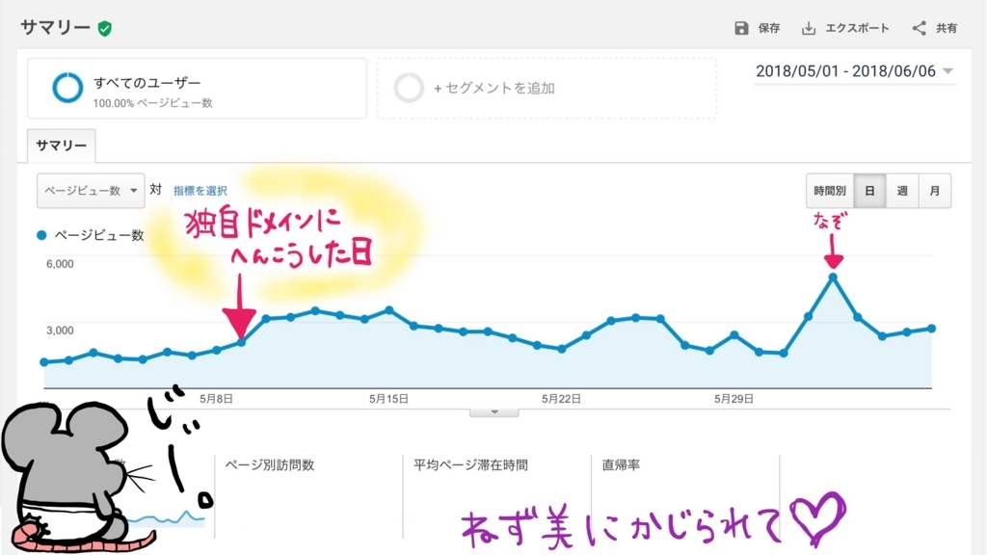
Task: Switch to the サマリー tab
Action: coord(61,145)
